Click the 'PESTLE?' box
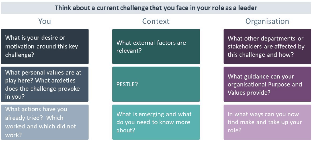Screen dimensions: 313x142 coord(156,84)
